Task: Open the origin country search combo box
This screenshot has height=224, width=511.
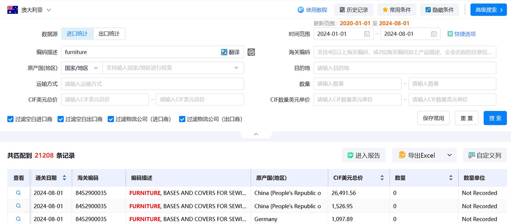Action: tap(173, 68)
